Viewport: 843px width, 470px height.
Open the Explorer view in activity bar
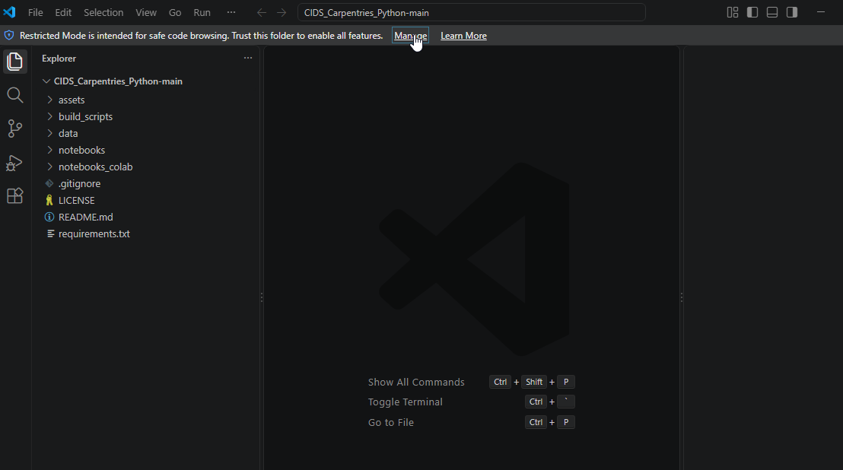click(x=15, y=62)
